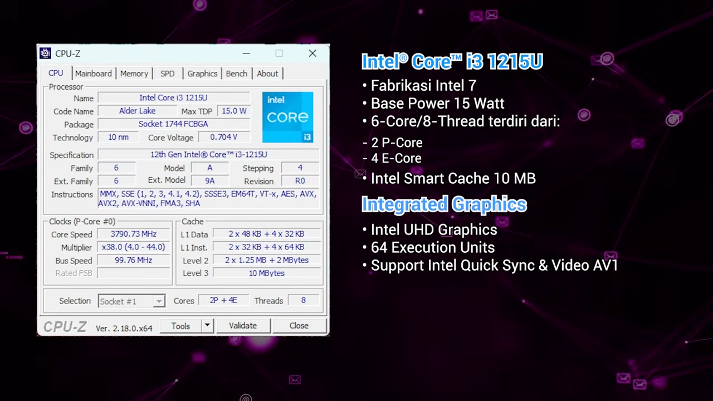Click the CPU-Z app icon in title bar
Viewport: 713px width, 401px height.
click(x=45, y=53)
